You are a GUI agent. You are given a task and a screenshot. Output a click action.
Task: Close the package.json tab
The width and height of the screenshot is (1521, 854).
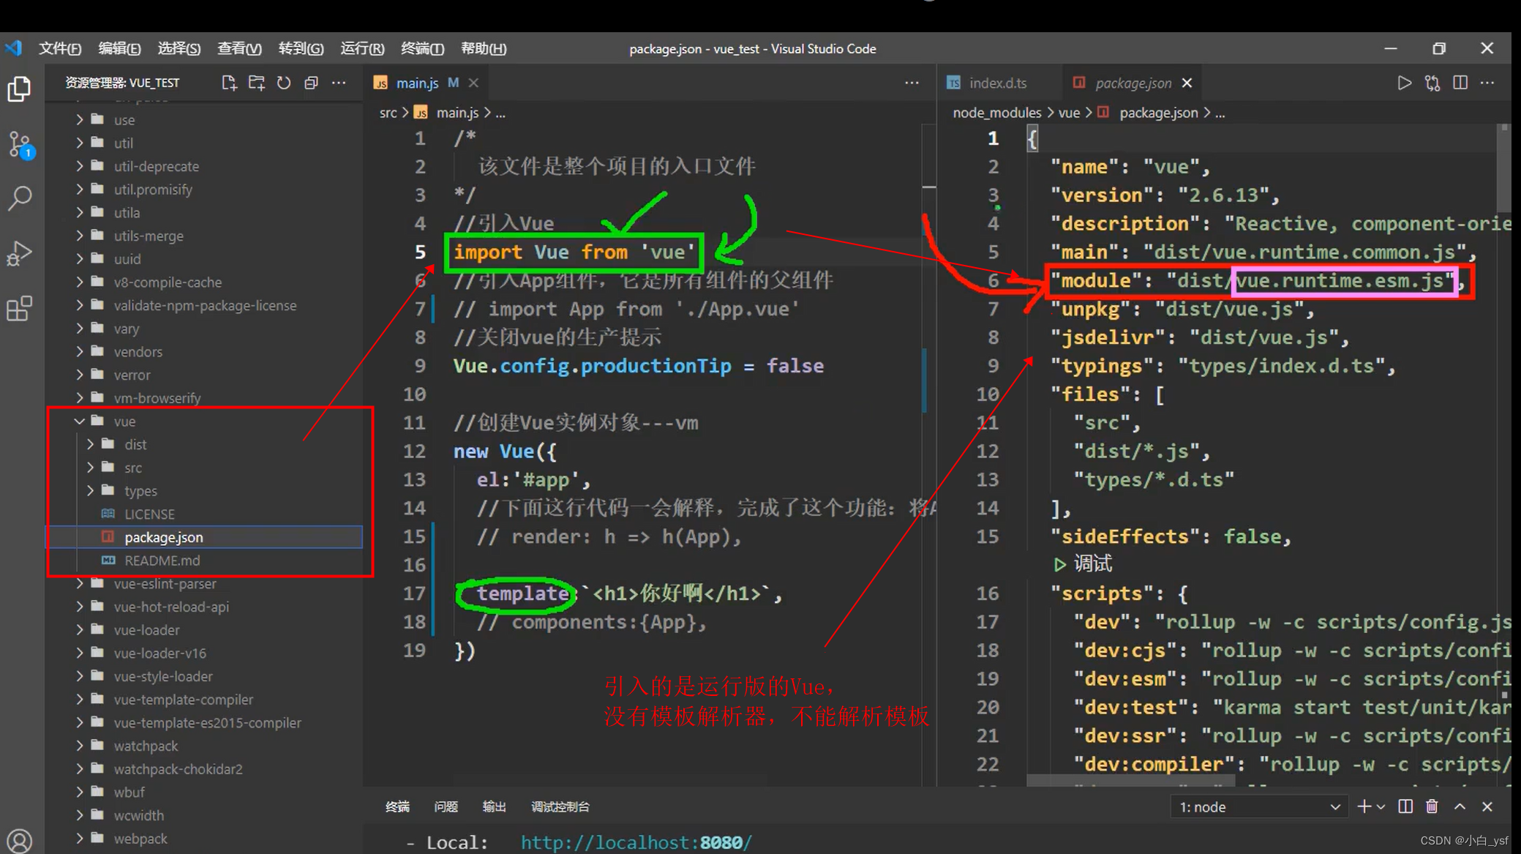tap(1187, 83)
